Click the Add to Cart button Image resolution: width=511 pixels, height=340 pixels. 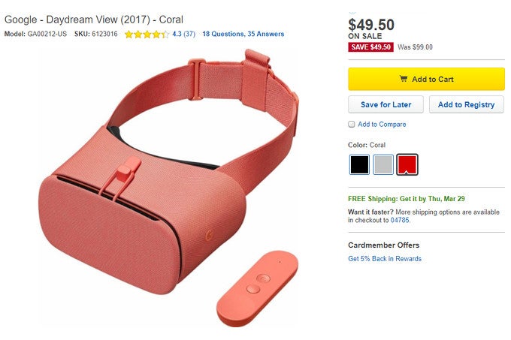(426, 79)
